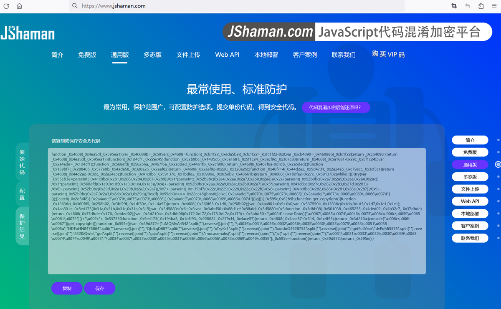Screen dimensions: 501x309
Task: Switch to the 保护结果 side tab
Action: [22, 226]
